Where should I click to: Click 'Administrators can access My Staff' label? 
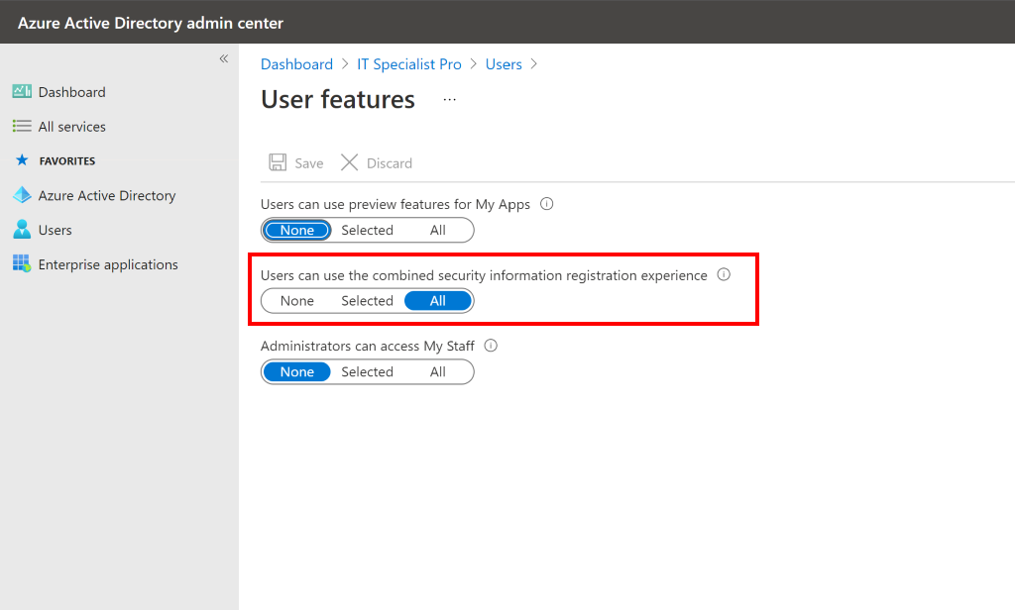(367, 346)
